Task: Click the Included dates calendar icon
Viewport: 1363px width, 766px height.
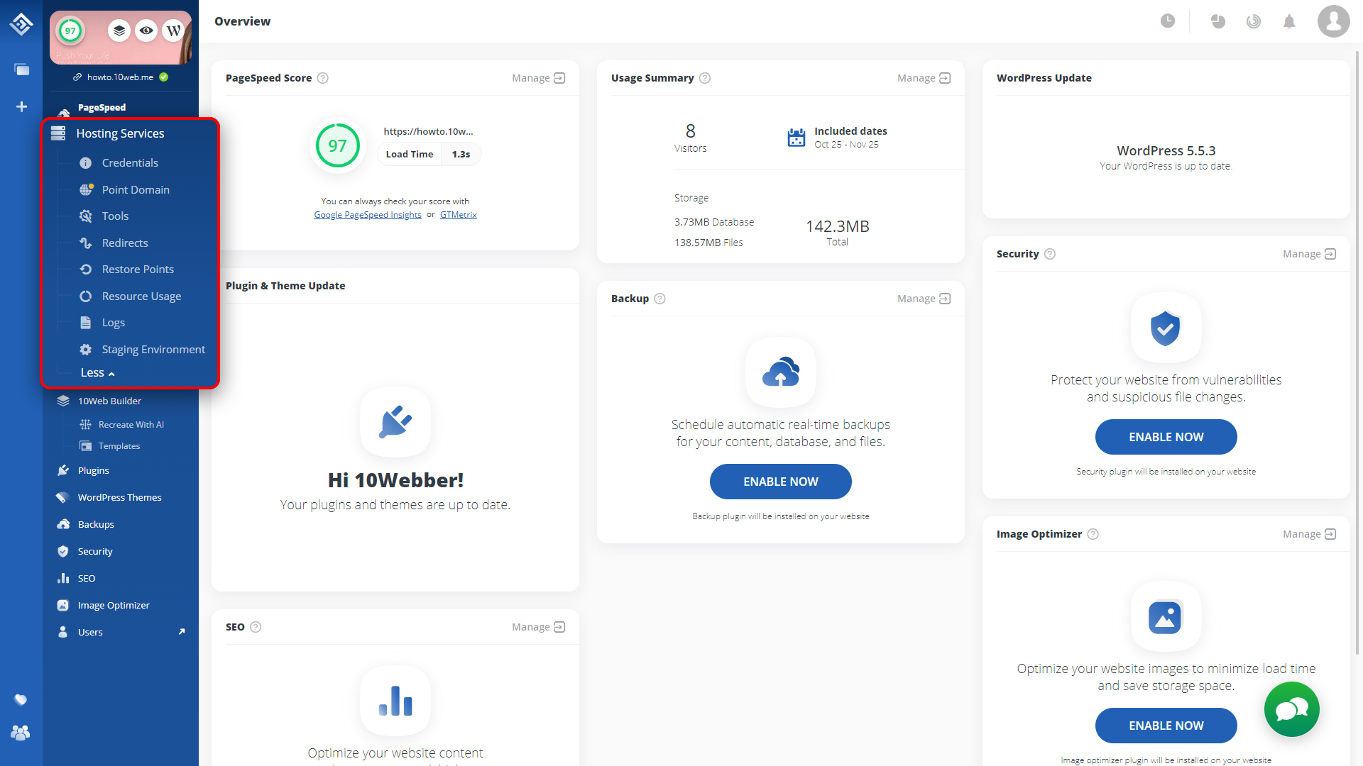Action: tap(797, 138)
